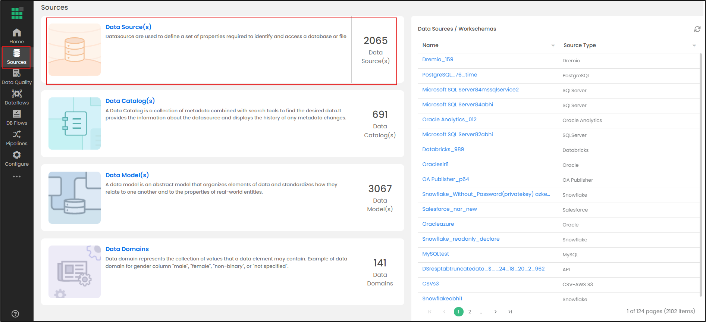
Task: Go to next page of data sources
Action: point(495,312)
